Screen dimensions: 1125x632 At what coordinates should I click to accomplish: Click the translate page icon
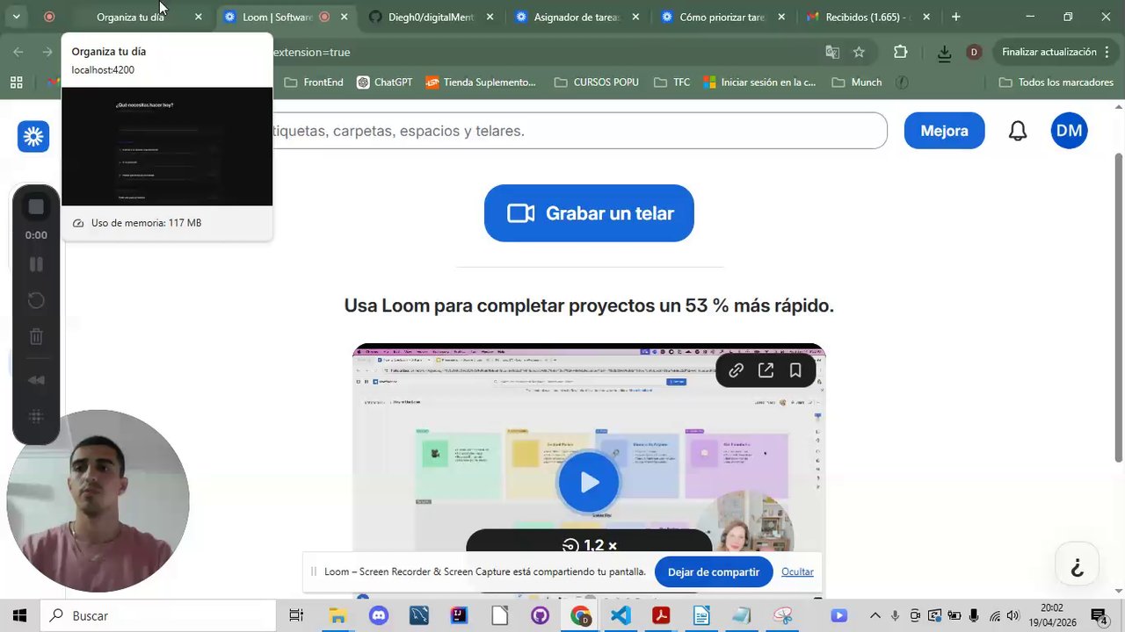pos(832,52)
